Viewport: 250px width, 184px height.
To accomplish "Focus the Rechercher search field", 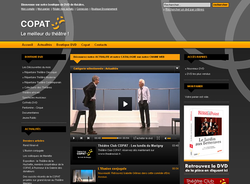I will [187, 5].
